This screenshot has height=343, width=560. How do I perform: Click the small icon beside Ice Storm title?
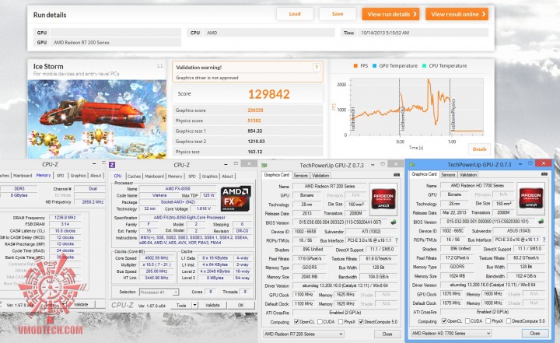(x=159, y=66)
